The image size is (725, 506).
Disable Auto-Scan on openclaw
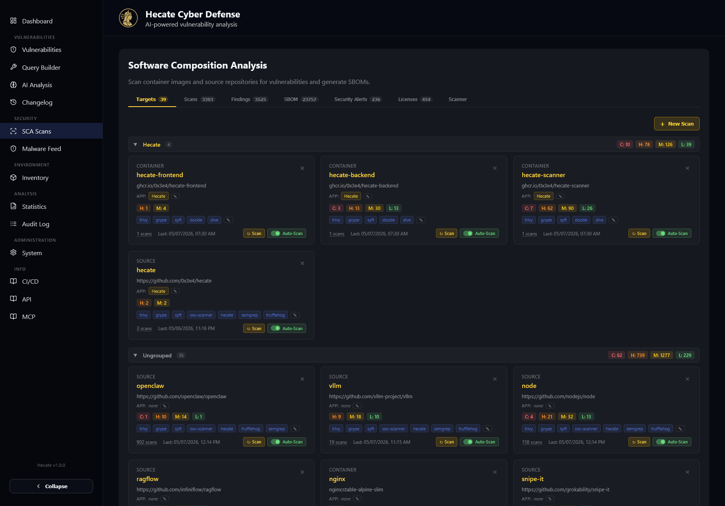pyautogui.click(x=287, y=442)
